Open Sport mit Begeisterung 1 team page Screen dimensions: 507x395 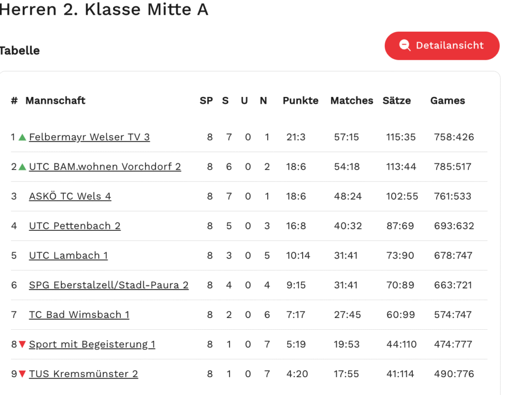pyautogui.click(x=92, y=344)
